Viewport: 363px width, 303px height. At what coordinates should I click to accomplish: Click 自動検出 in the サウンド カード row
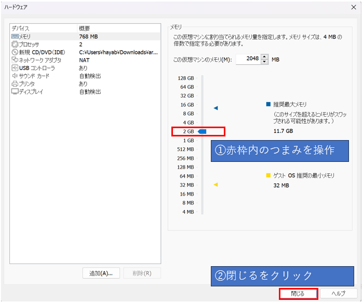pyautogui.click(x=90, y=76)
